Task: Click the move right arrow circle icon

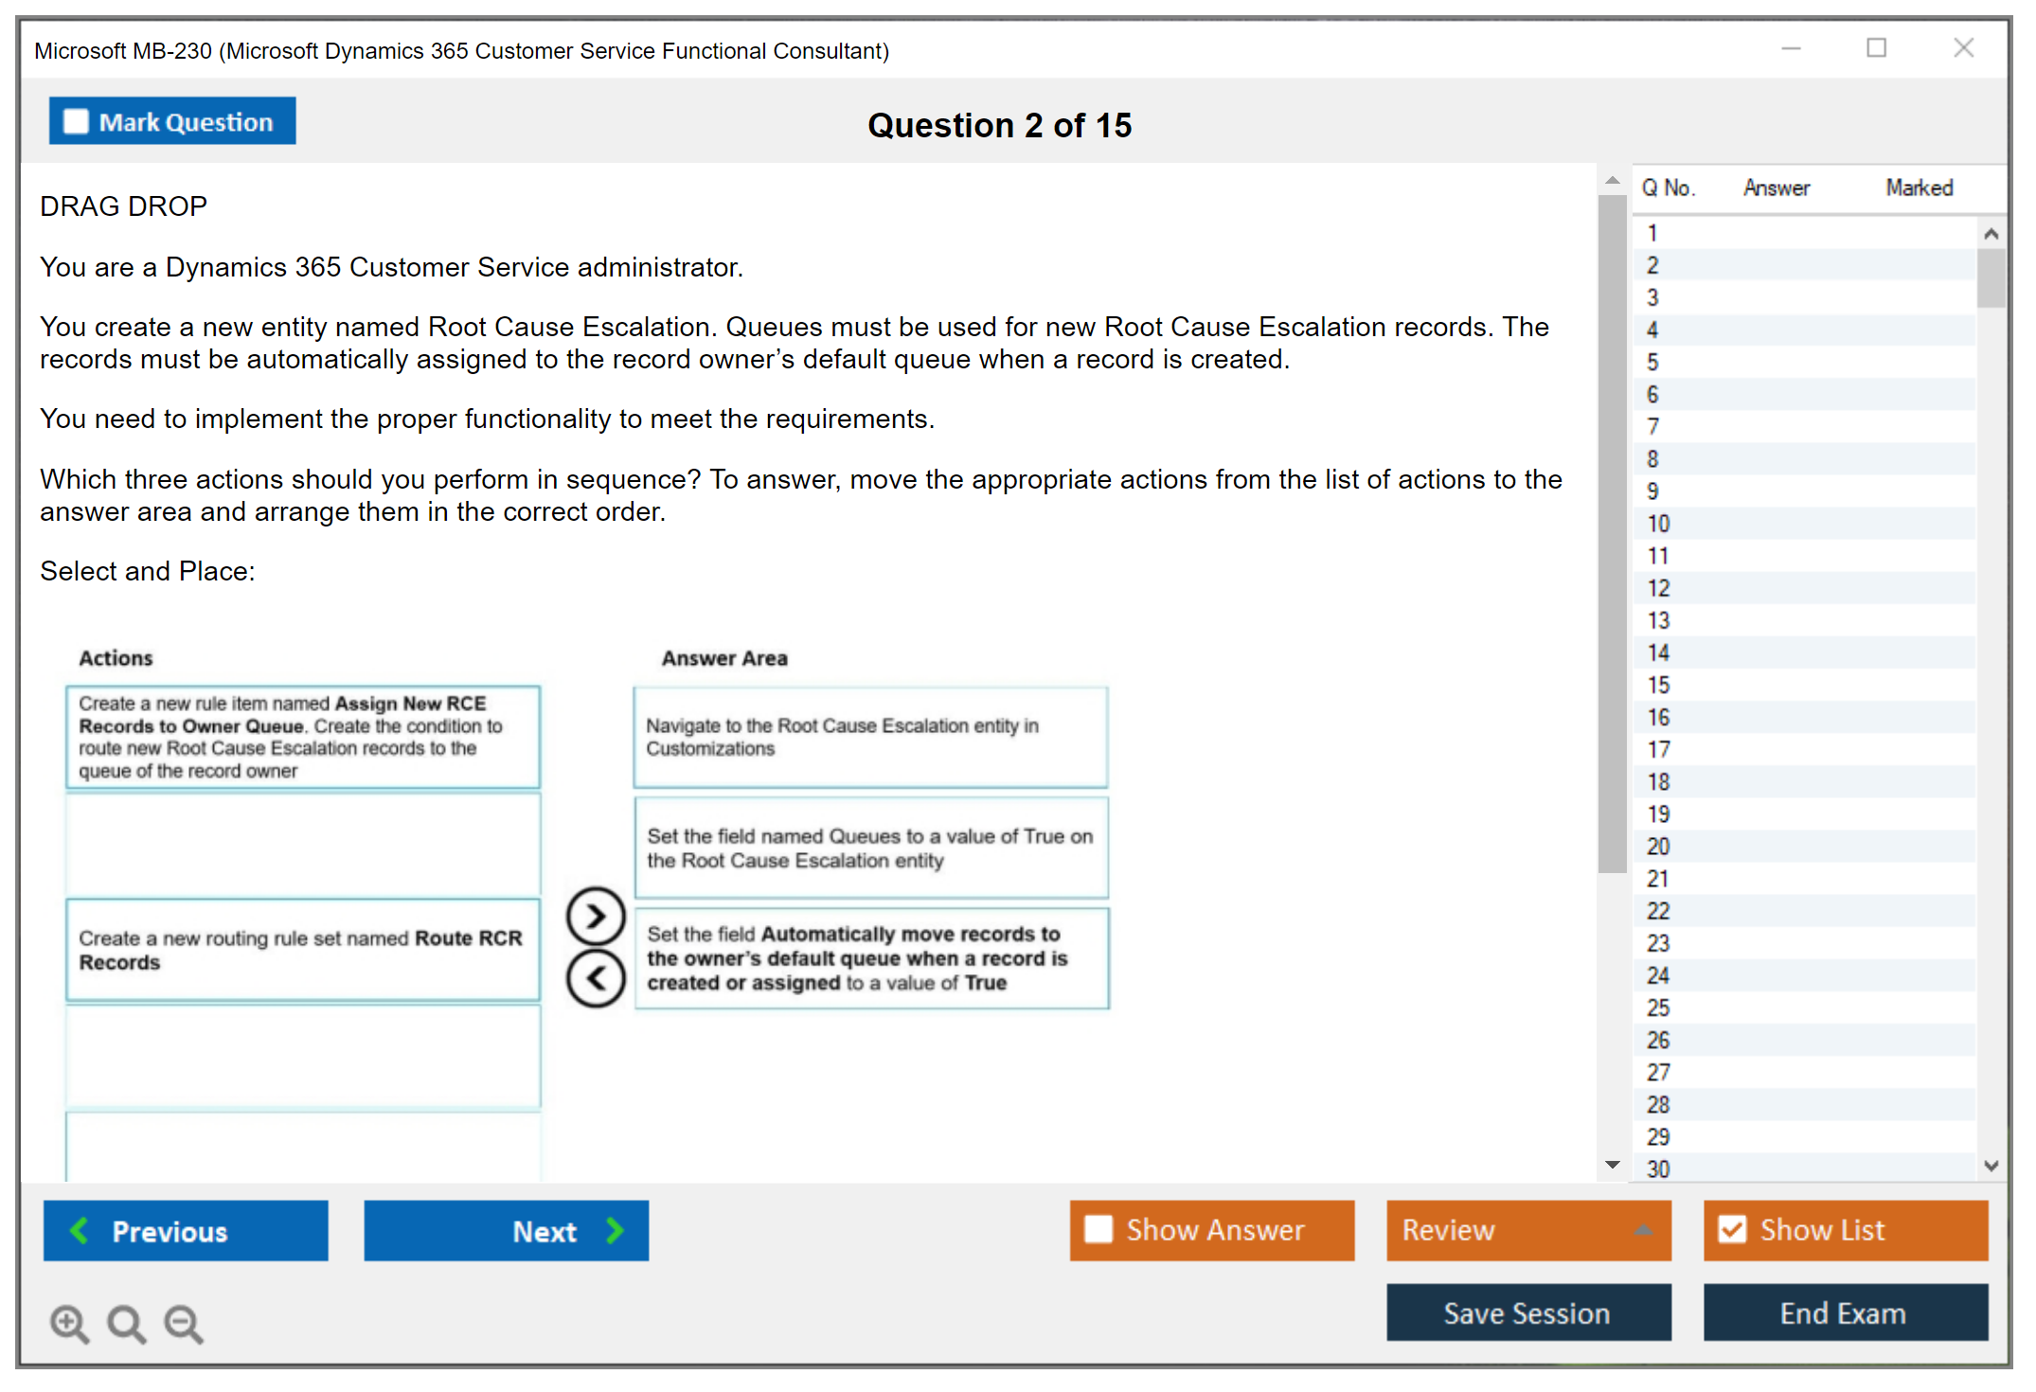Action: [595, 916]
